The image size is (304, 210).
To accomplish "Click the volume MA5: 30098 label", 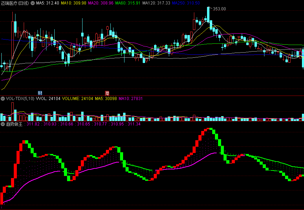I will click(x=106, y=99).
